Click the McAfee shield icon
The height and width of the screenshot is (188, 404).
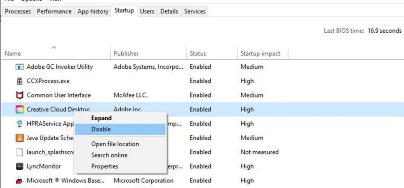point(20,95)
